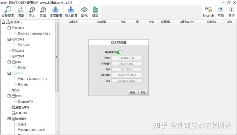Click the BL110Pro network root icon
Viewport: 237px width, 135px height.
[8, 22]
